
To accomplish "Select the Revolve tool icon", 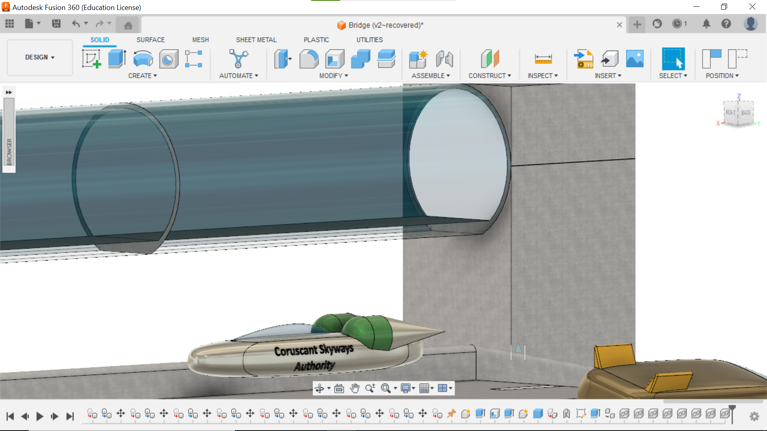I will (x=143, y=59).
